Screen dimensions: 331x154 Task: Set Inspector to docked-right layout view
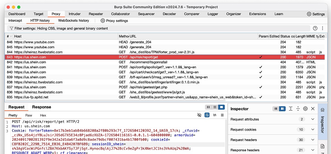point(282,109)
